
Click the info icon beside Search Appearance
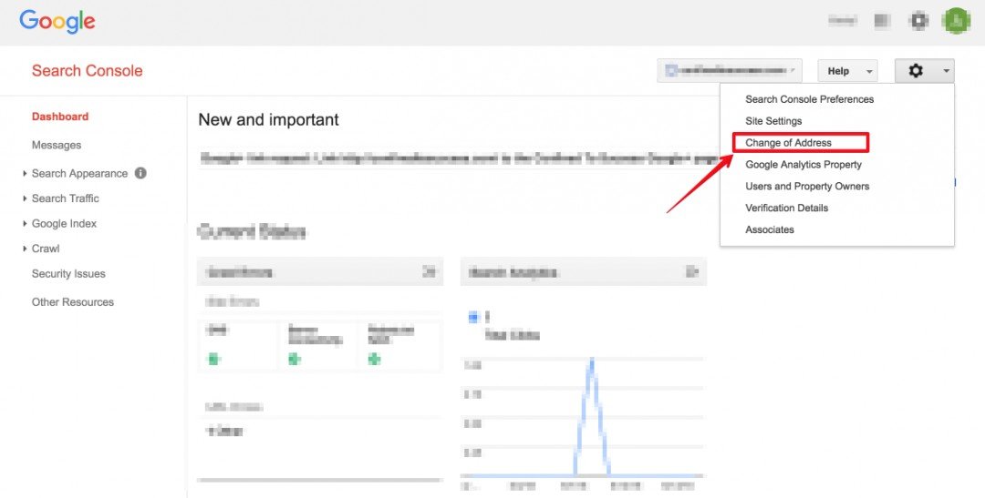click(140, 173)
